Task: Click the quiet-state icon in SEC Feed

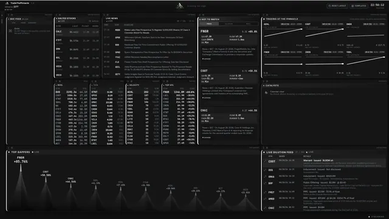Action: pyautogui.click(x=10, y=31)
